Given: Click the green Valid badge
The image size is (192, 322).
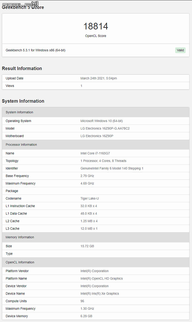Looking at the screenshot, I should [180, 50].
